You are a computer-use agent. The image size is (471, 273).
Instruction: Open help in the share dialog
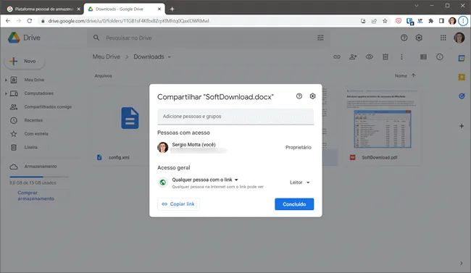click(299, 96)
